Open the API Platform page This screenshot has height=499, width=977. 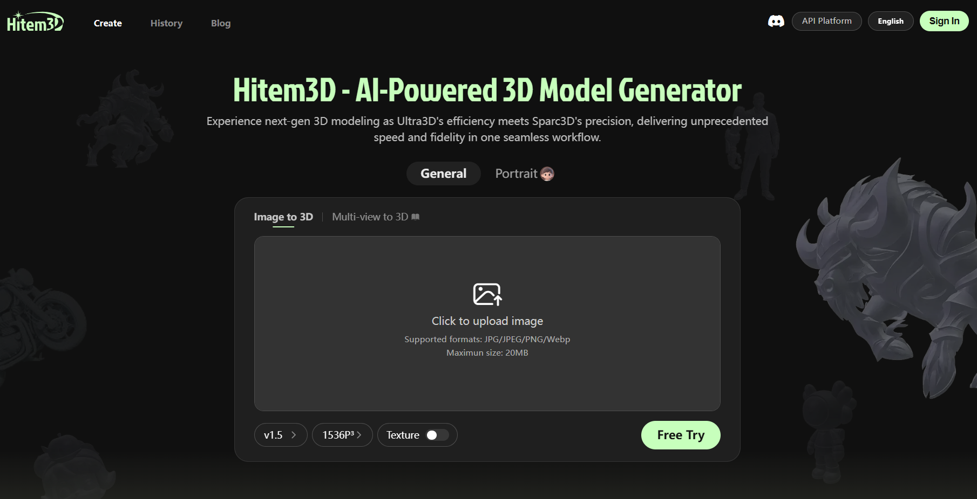(x=826, y=21)
